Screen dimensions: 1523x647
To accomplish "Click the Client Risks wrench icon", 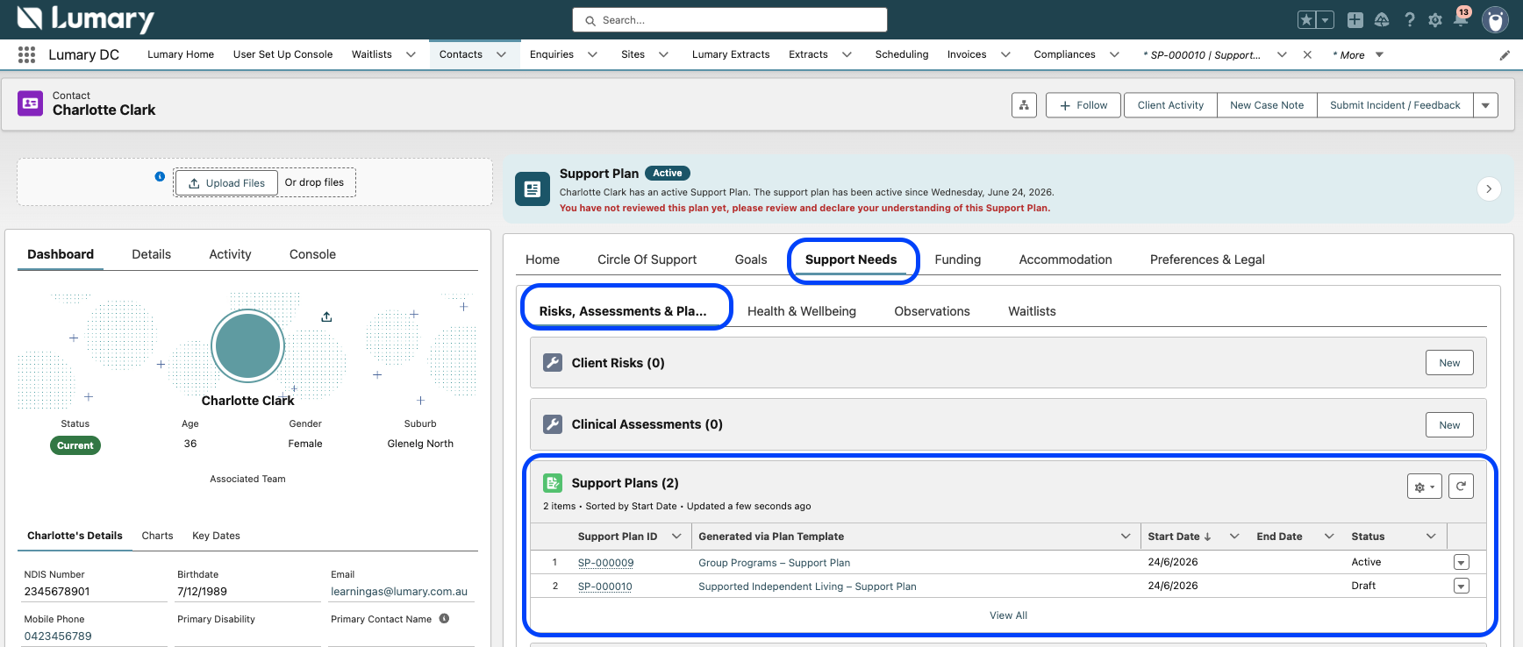I will click(553, 363).
